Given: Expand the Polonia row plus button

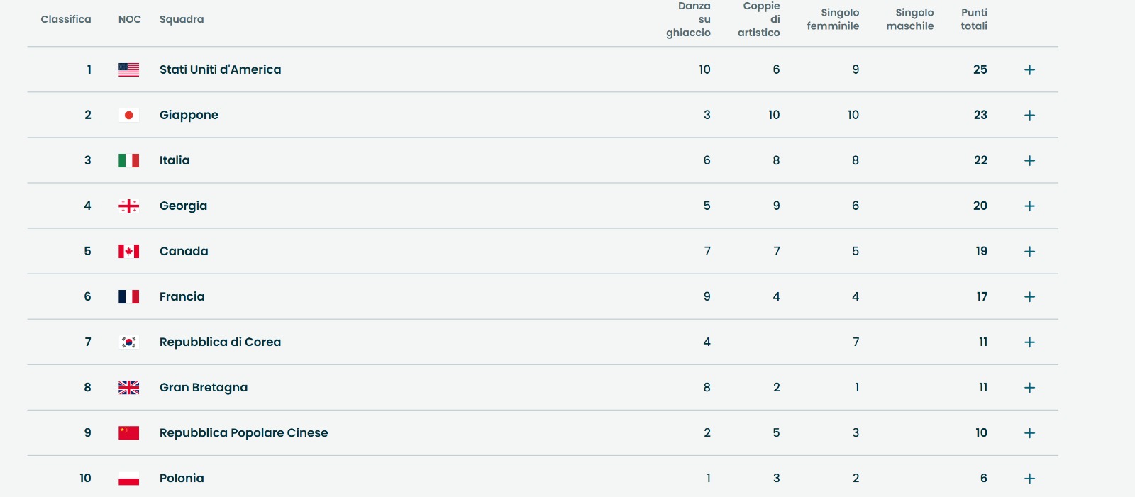Looking at the screenshot, I should tap(1029, 478).
